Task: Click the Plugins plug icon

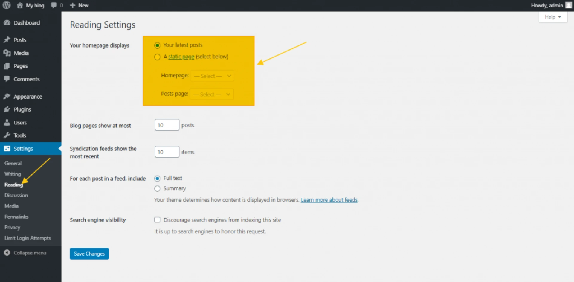Action: (x=7, y=109)
